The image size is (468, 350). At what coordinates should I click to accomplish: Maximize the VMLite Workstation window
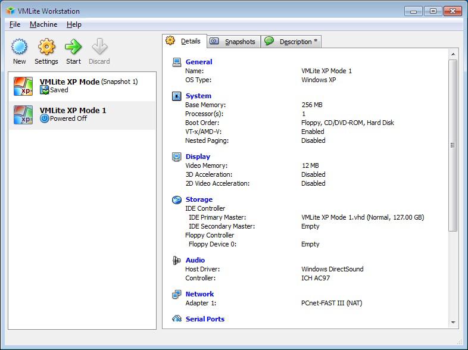(x=433, y=11)
